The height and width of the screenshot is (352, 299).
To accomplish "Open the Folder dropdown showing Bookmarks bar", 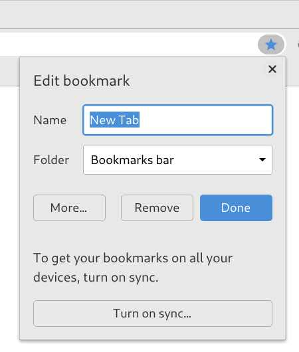I will [177, 159].
